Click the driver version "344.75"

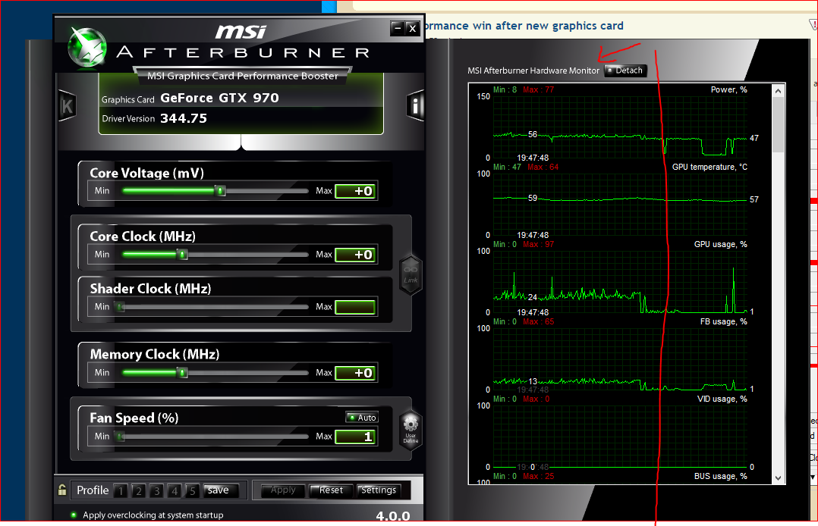tap(184, 118)
